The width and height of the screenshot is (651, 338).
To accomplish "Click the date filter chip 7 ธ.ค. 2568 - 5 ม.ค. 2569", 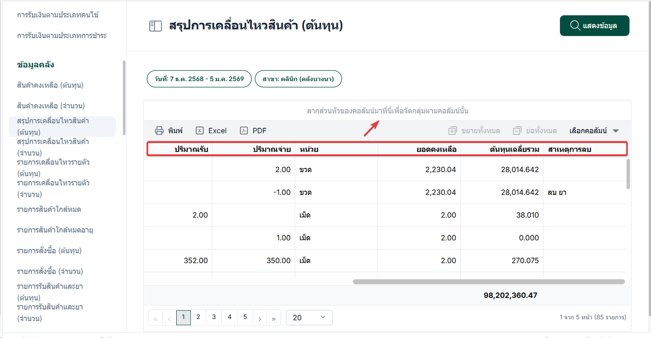I will click(x=199, y=79).
